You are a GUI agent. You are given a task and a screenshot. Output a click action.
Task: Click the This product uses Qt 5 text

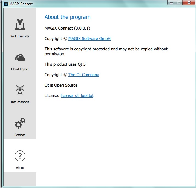[65, 64]
